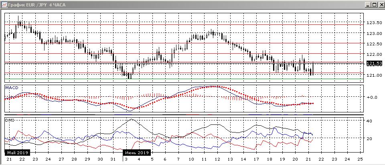Click the DMI scale value 40

370,121
